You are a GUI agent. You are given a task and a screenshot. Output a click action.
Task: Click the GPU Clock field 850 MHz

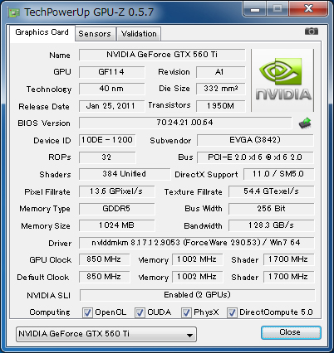(104, 259)
